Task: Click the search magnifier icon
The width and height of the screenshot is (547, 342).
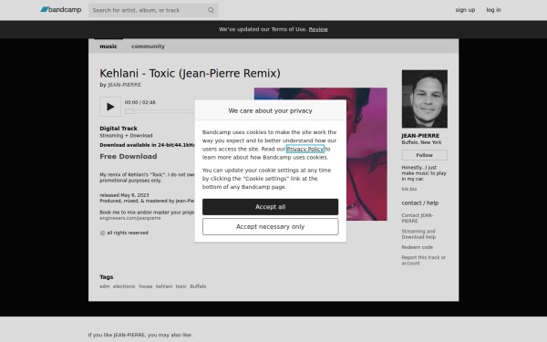Action: click(x=211, y=10)
